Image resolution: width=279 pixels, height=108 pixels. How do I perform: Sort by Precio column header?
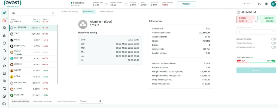point(37,19)
